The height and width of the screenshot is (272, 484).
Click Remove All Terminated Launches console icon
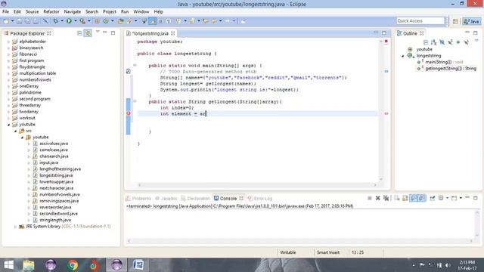386,198
